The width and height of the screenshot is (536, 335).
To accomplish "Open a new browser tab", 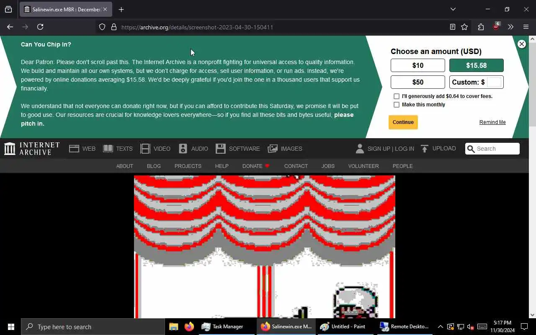I will [121, 9].
